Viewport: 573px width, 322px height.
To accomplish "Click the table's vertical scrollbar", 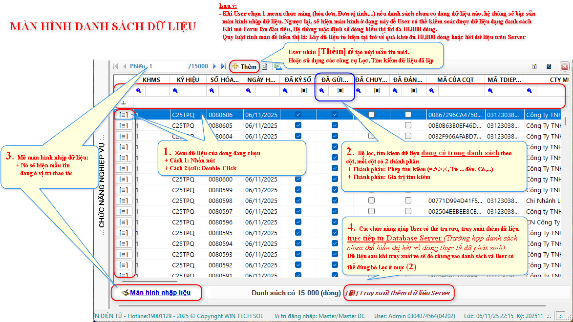I will [566, 121].
